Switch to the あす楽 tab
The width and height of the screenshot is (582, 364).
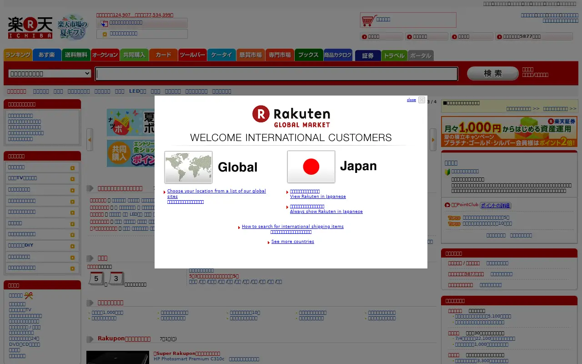47,55
